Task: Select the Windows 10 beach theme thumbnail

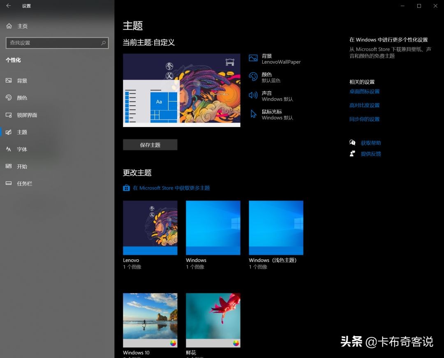Action: [x=150, y=320]
